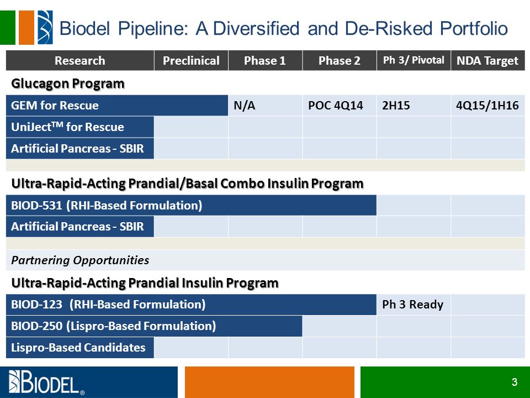Screen dimensions: 530x398
Task: Click the Biodel logo in the footer
Action: [x=46, y=383]
